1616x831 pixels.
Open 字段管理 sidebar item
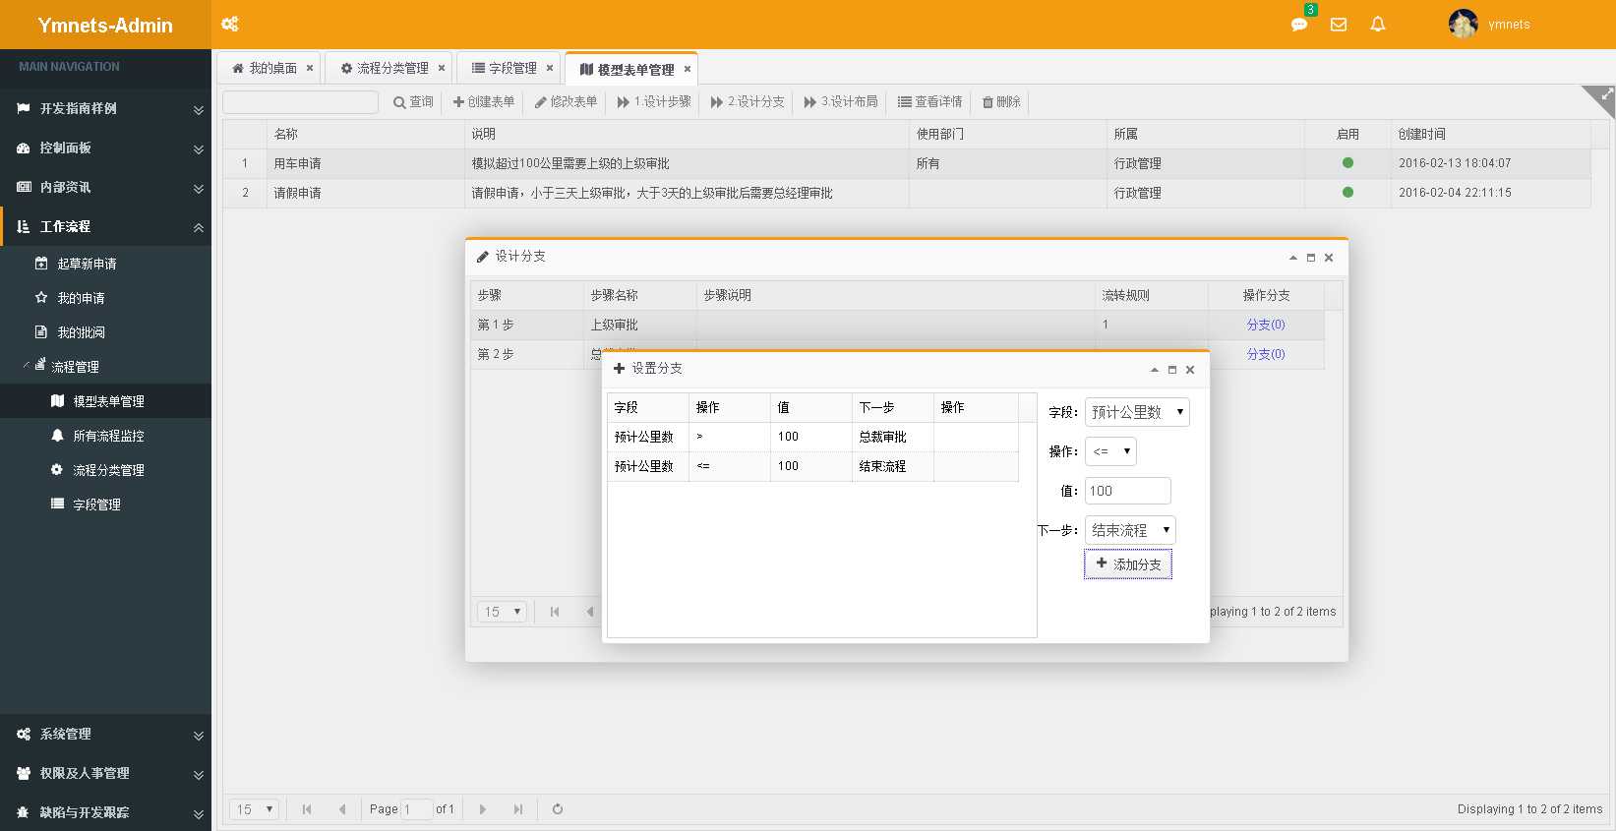coord(105,505)
